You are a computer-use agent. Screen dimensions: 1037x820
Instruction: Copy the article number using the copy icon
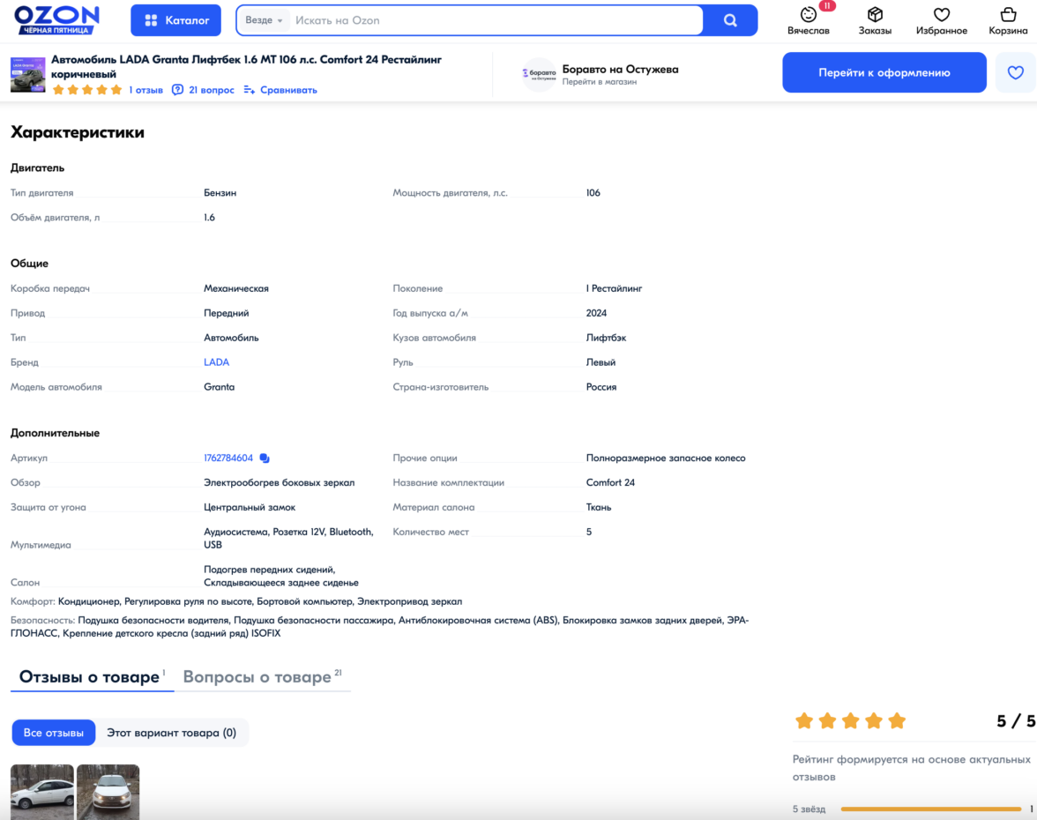[265, 458]
